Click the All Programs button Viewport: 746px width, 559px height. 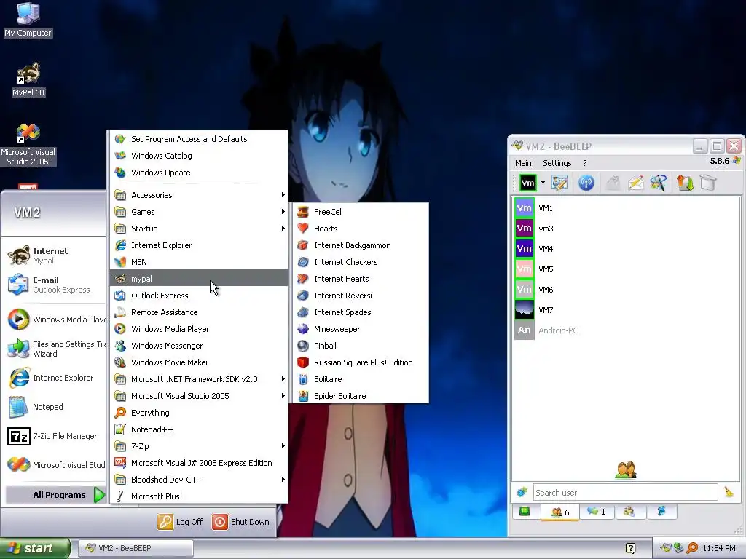pos(55,495)
